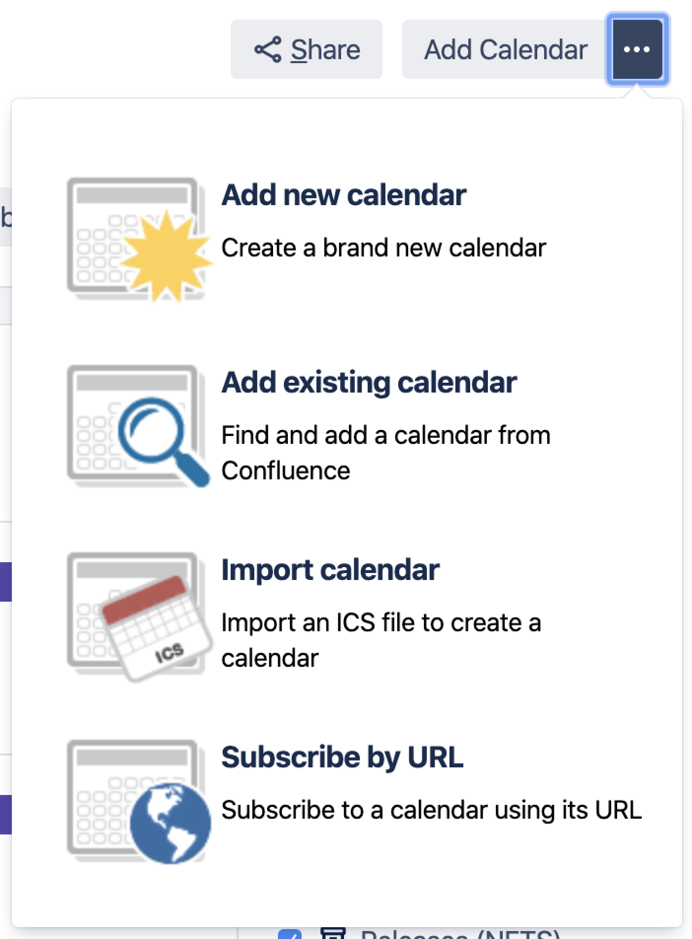This screenshot has width=692, height=939.
Task: Select the Import calendar option
Action: 330,570
